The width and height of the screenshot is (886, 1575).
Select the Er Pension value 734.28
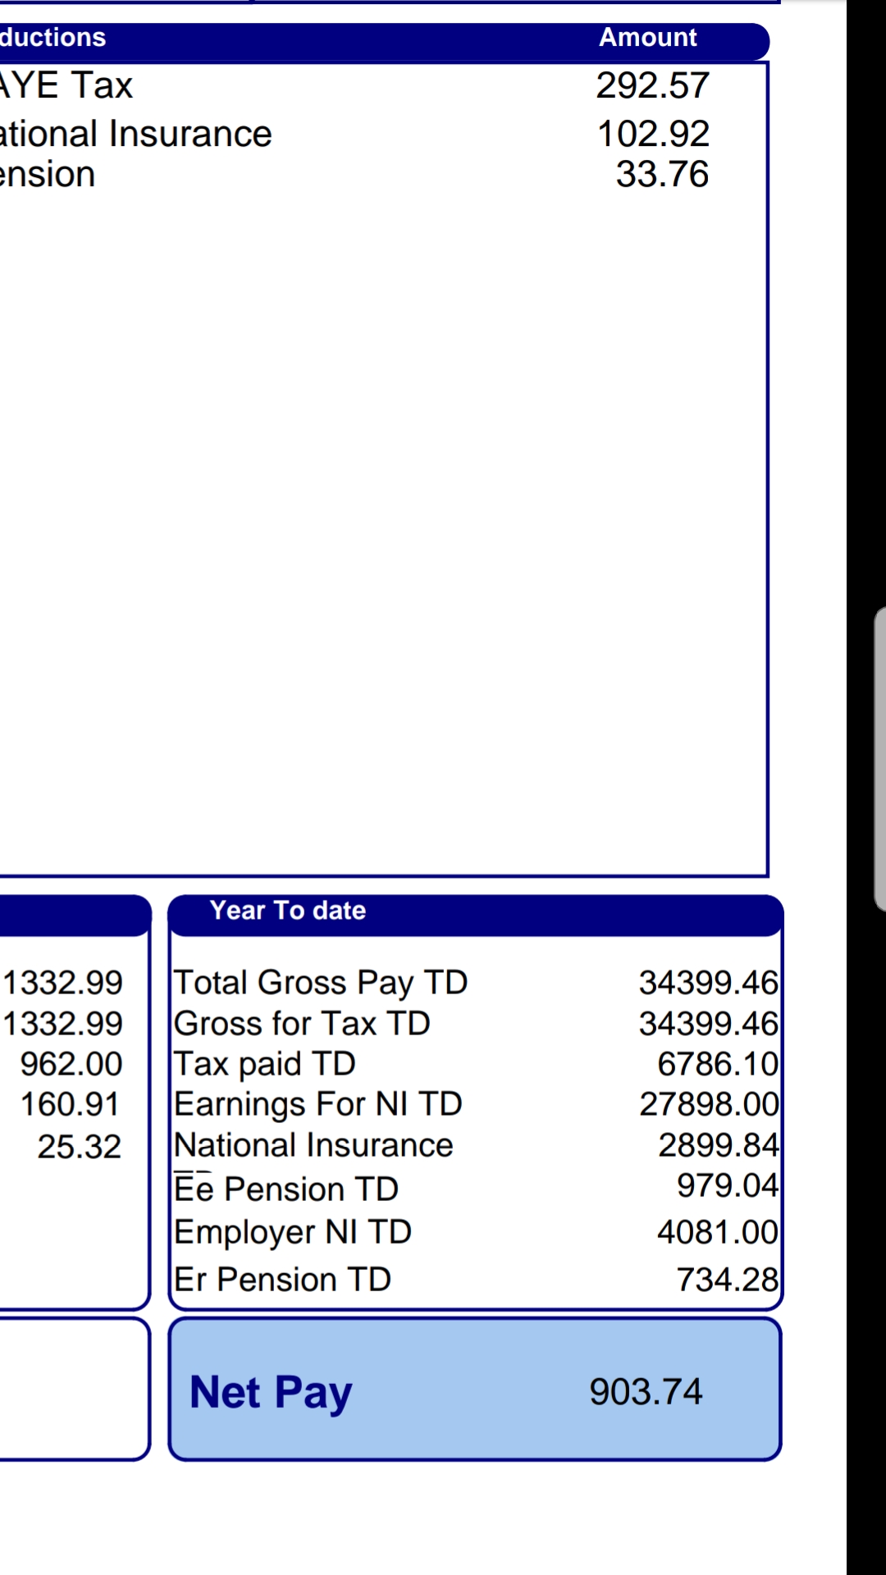pos(726,1280)
